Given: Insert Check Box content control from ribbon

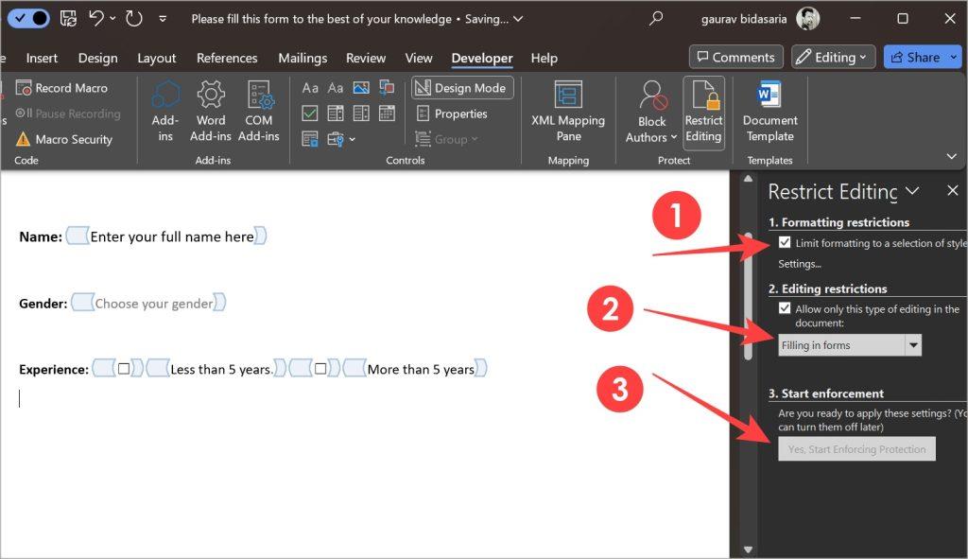Looking at the screenshot, I should point(310,114).
